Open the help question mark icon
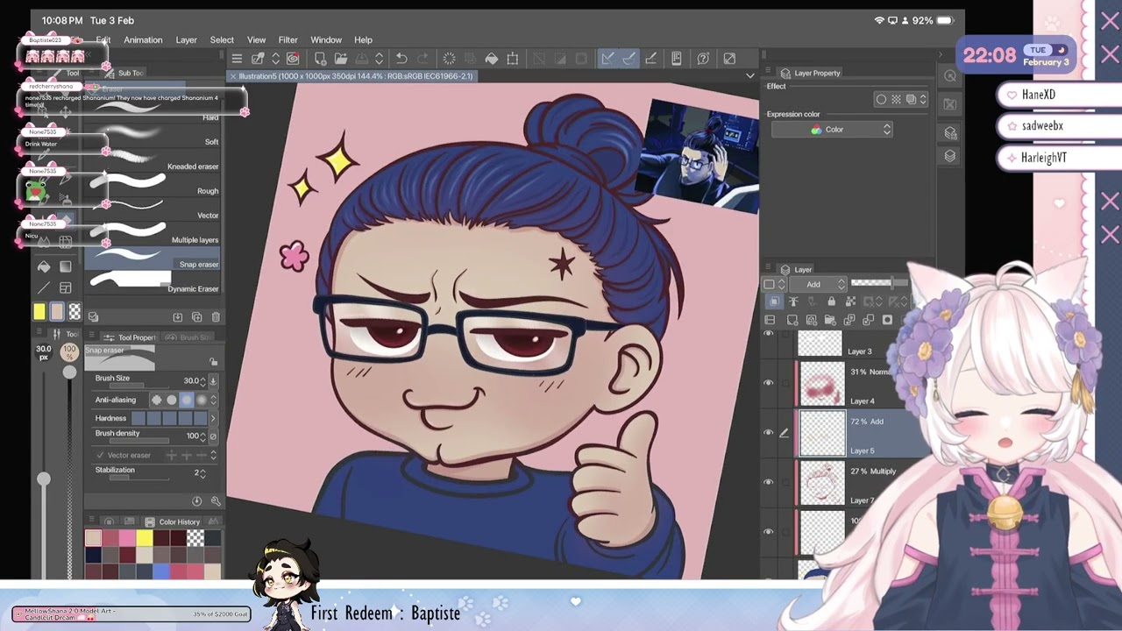Screen dimensions: 1122x631 coord(703,59)
